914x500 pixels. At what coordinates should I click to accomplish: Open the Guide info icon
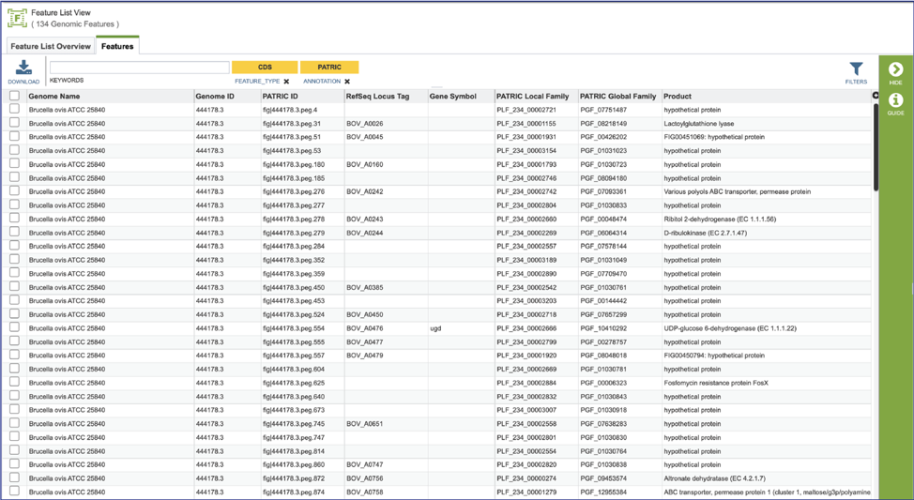pos(895,100)
